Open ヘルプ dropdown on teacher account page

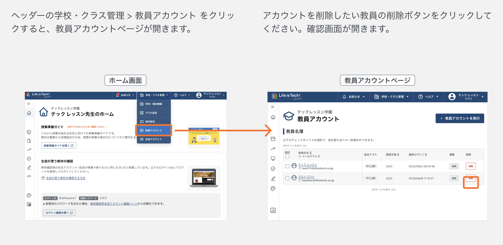pyautogui.click(x=428, y=97)
